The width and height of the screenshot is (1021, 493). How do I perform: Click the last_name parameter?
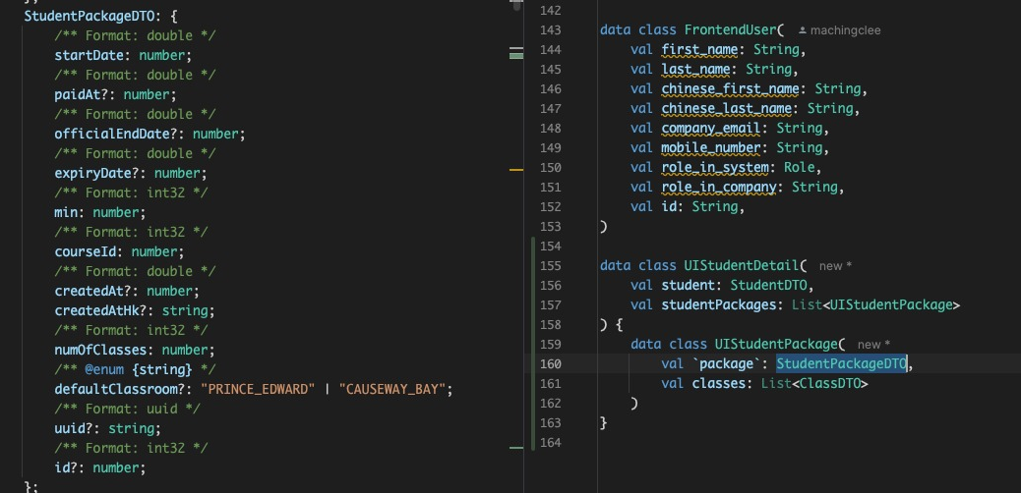click(695, 69)
